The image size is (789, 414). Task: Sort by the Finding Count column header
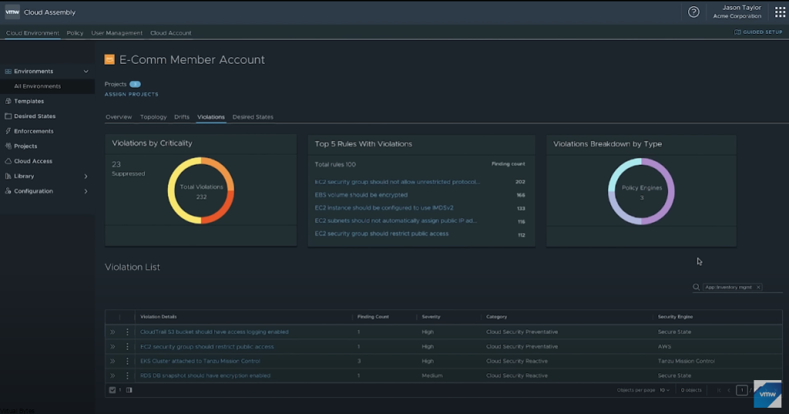[x=373, y=317]
